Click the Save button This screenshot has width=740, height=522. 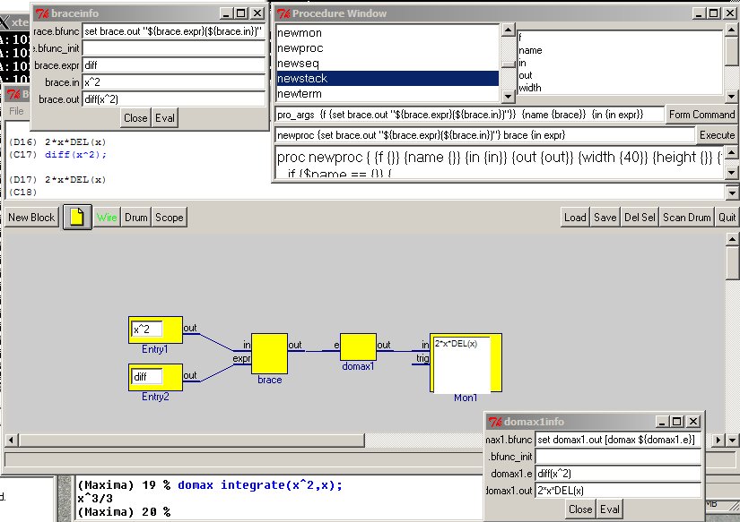[605, 218]
